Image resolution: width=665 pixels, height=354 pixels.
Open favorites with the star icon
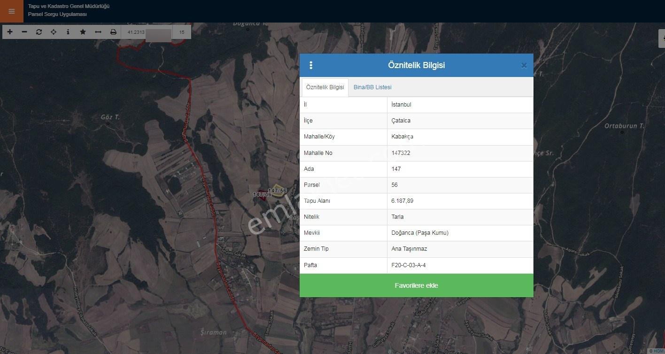pos(83,32)
